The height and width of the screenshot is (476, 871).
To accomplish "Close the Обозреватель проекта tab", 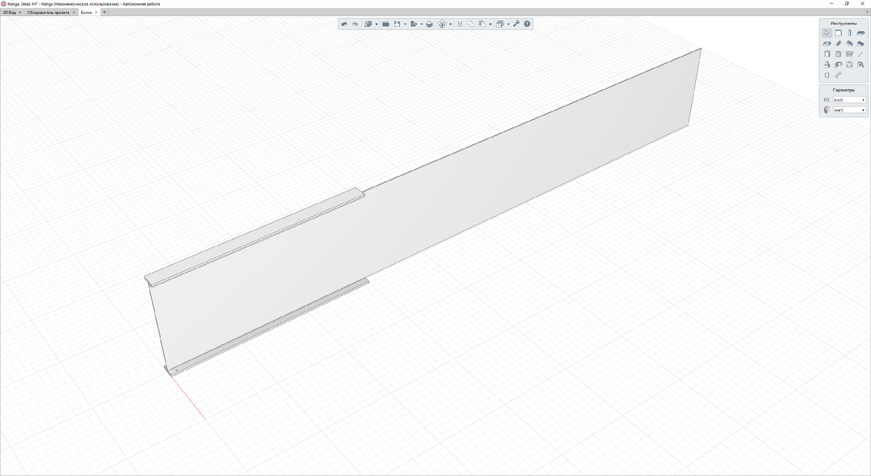I will [x=73, y=12].
